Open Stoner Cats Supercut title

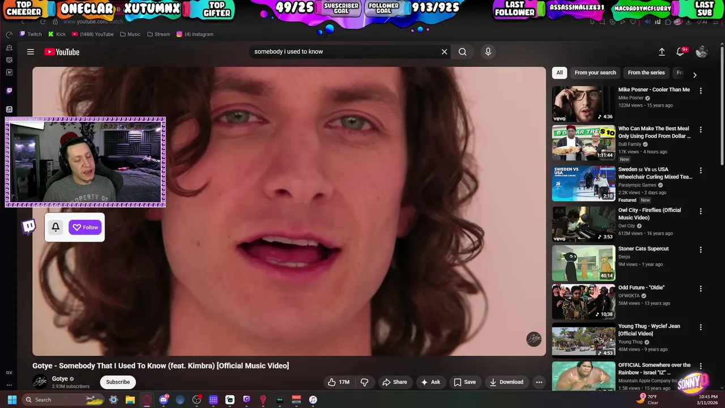click(643, 249)
